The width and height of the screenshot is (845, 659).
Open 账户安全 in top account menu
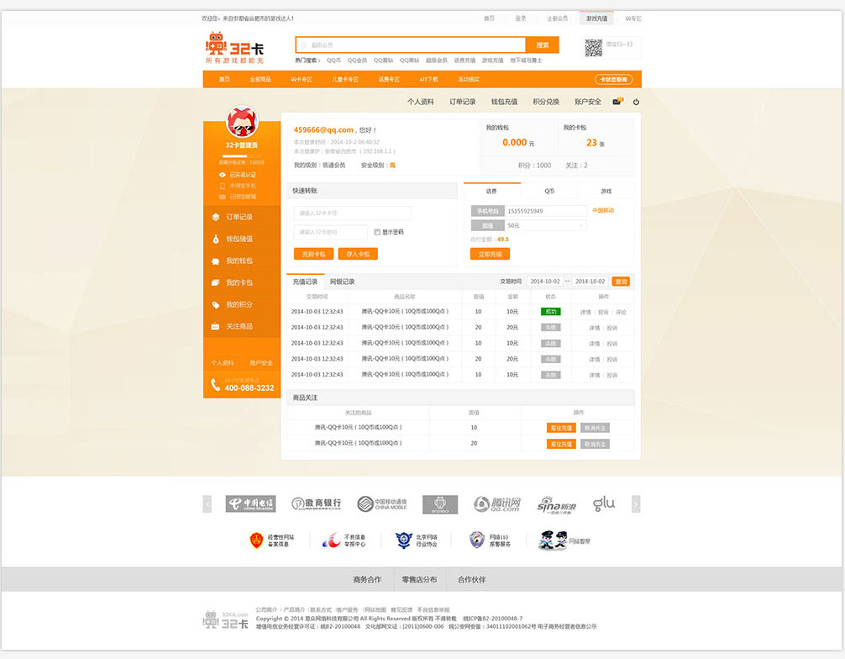pos(587,102)
